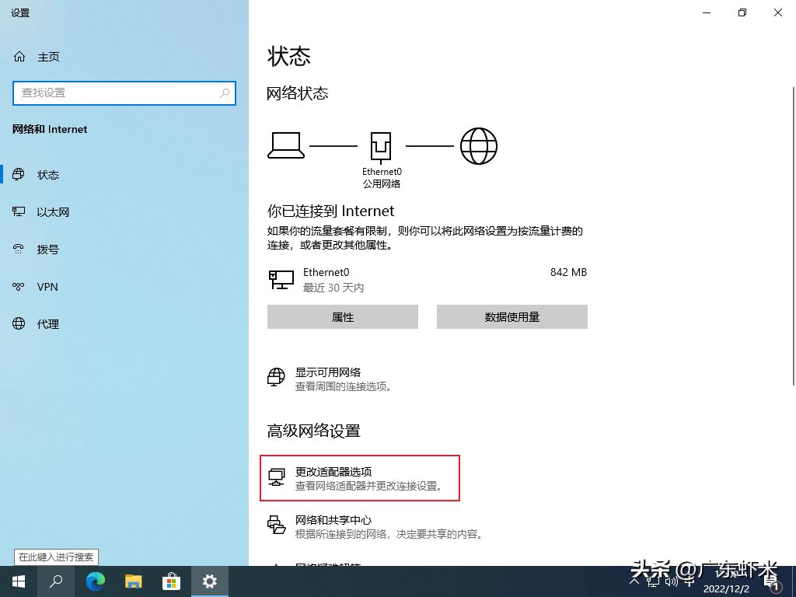Click the Ethernet0 icon in the network diagram
Image resolution: width=796 pixels, height=597 pixels.
click(x=381, y=144)
